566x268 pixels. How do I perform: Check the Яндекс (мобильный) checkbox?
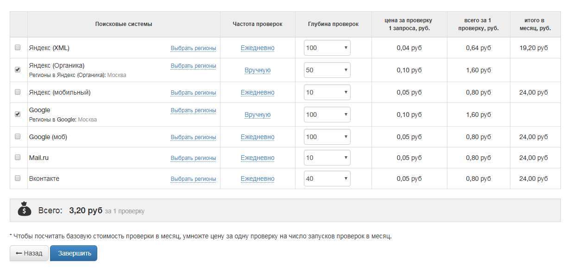18,92
